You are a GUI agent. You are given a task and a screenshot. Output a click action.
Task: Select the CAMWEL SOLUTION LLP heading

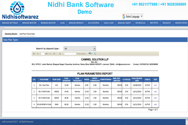pos(95,59)
